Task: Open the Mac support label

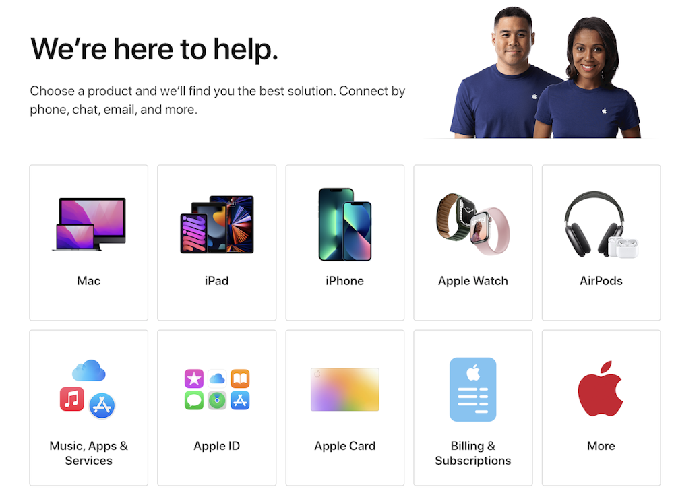Action: pyautogui.click(x=88, y=281)
